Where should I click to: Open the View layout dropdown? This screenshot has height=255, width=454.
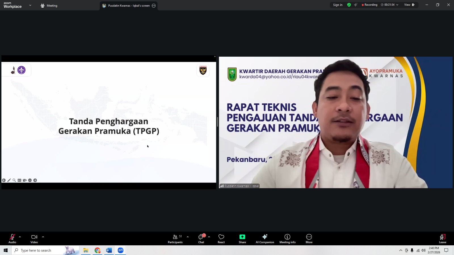[x=409, y=5]
